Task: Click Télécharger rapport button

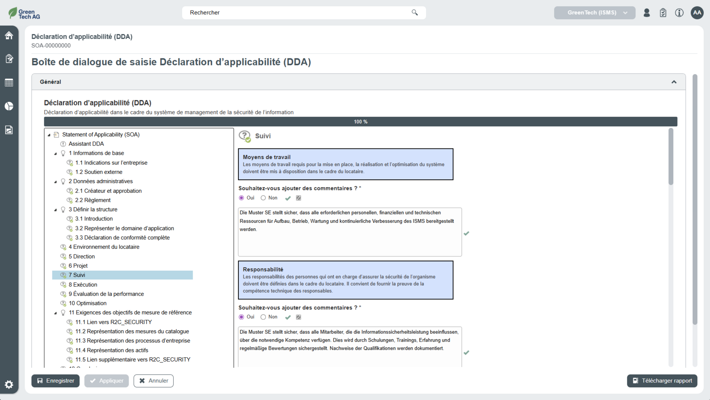Action: pos(662,381)
